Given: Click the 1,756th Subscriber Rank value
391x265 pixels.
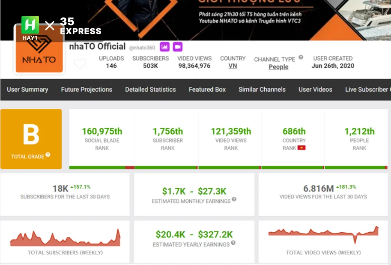Looking at the screenshot, I should click(x=168, y=131).
